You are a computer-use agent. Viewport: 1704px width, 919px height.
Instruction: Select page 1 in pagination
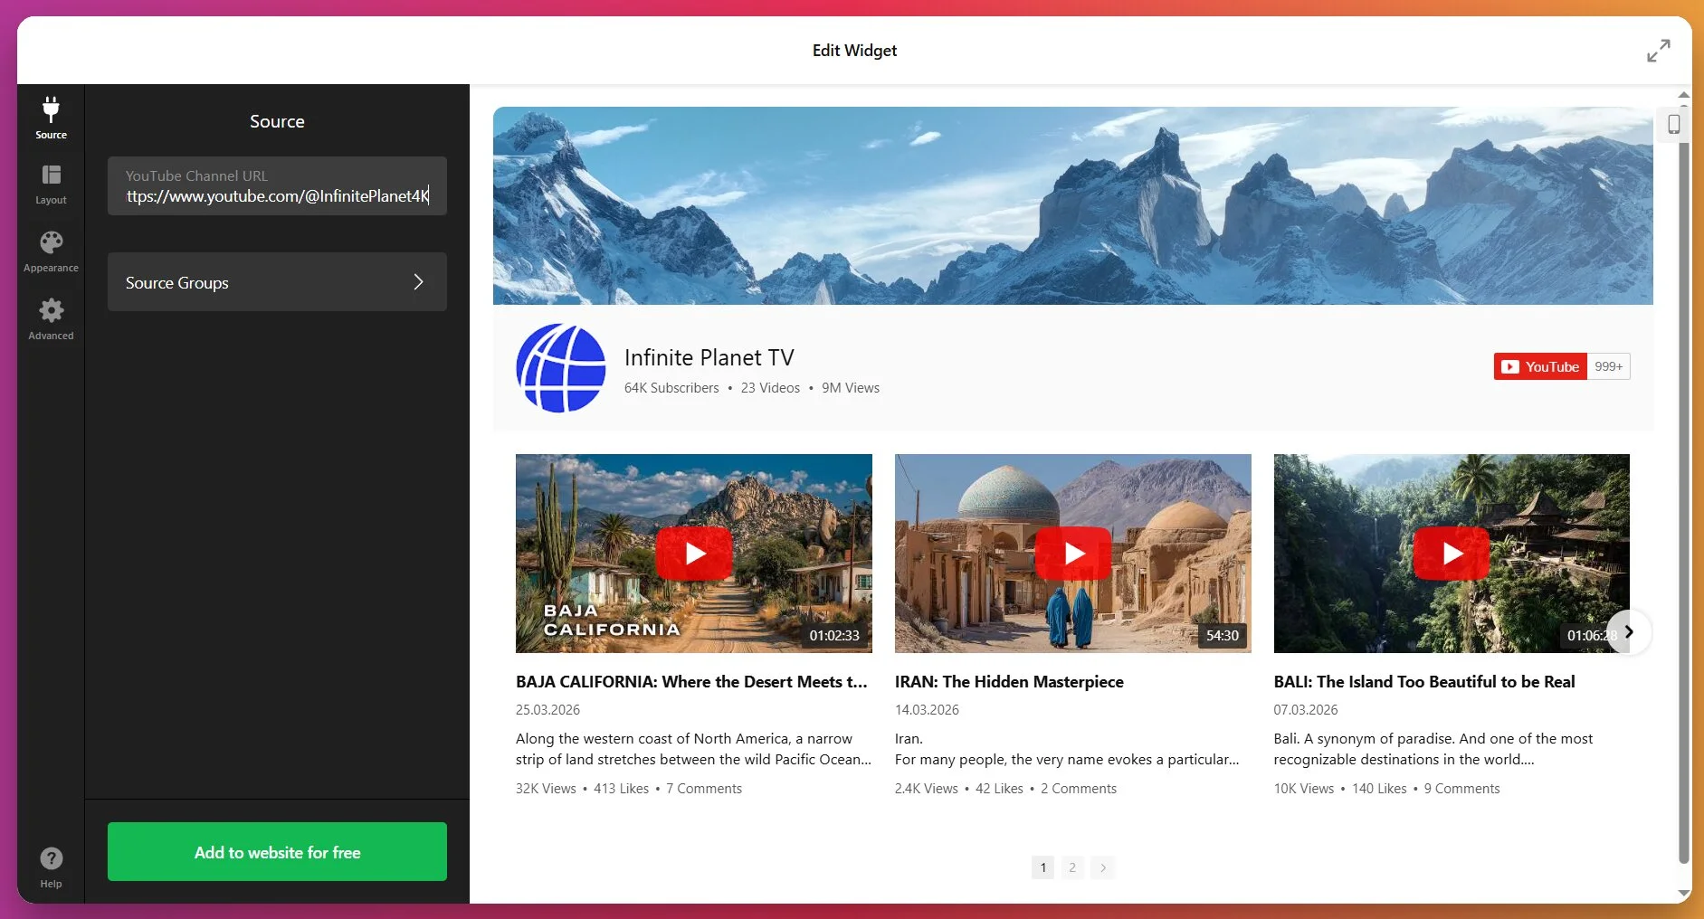pyautogui.click(x=1042, y=867)
